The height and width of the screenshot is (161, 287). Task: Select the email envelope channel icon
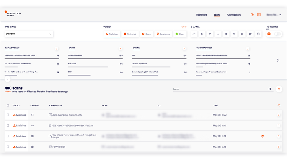(x=258, y=34)
